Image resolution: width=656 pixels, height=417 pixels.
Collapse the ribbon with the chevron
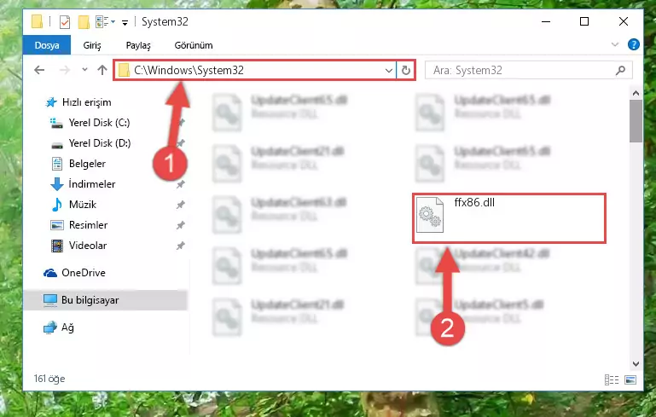click(614, 44)
